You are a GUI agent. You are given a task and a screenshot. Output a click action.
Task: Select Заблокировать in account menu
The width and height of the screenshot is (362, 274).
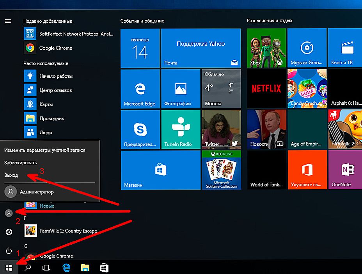[21, 163]
